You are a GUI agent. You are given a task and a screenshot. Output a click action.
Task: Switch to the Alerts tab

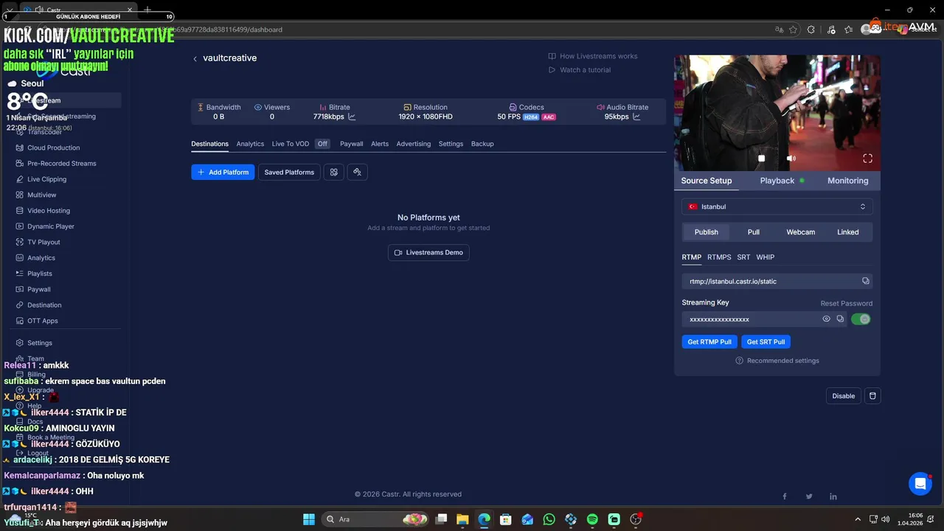coord(380,144)
